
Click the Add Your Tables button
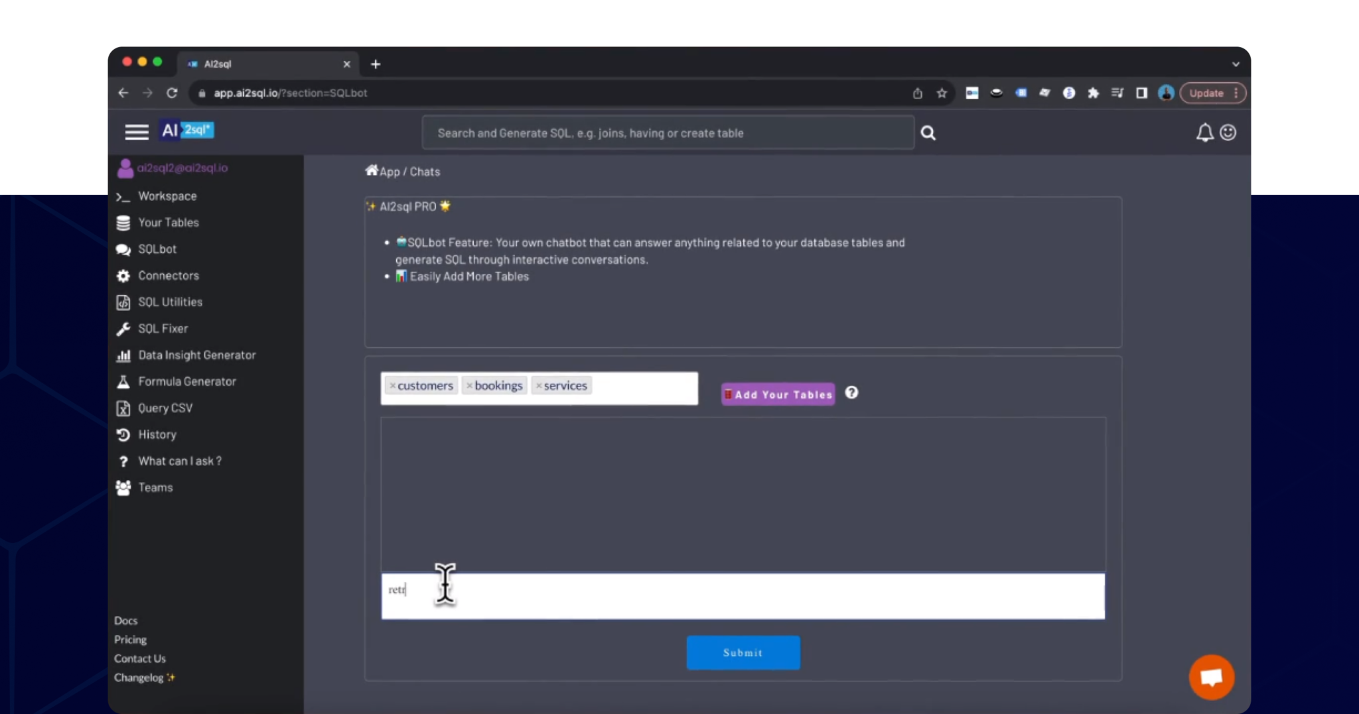[x=778, y=394]
